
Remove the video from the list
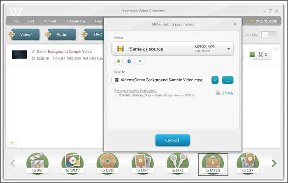[276, 49]
